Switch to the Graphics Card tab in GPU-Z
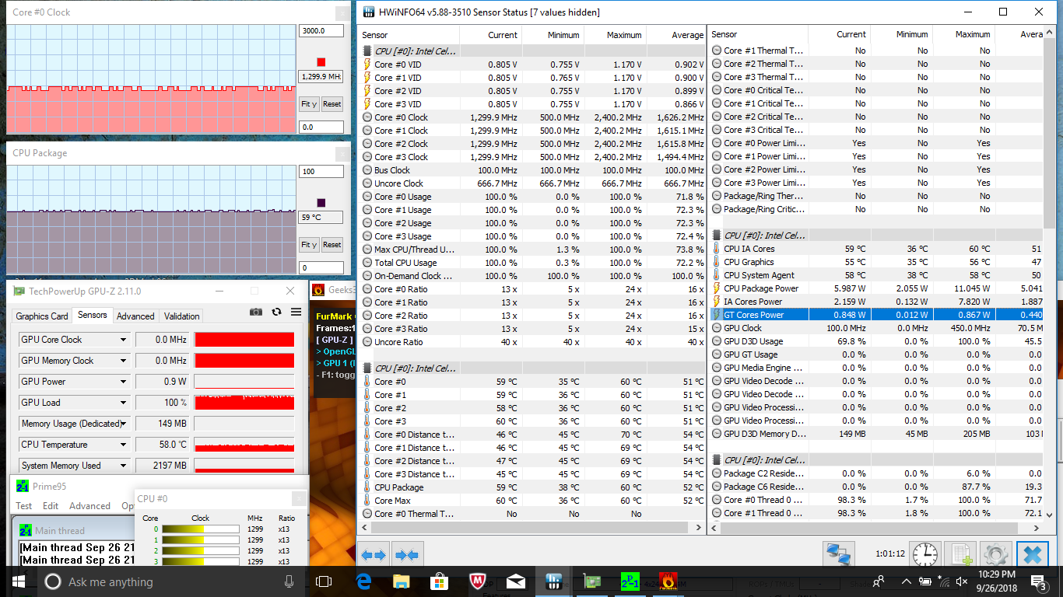 [x=42, y=316]
